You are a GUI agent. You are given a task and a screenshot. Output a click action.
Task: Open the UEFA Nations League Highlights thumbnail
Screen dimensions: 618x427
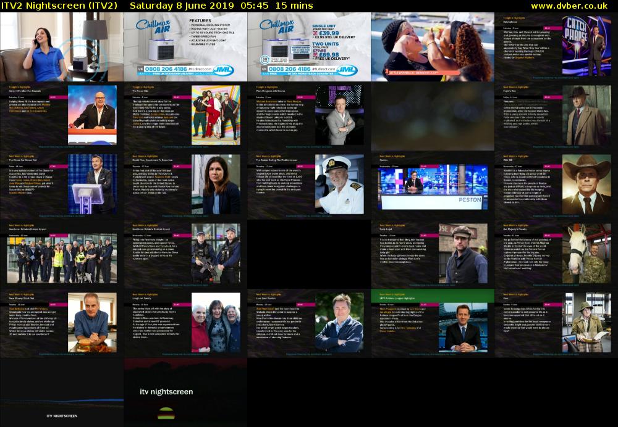pos(433,323)
